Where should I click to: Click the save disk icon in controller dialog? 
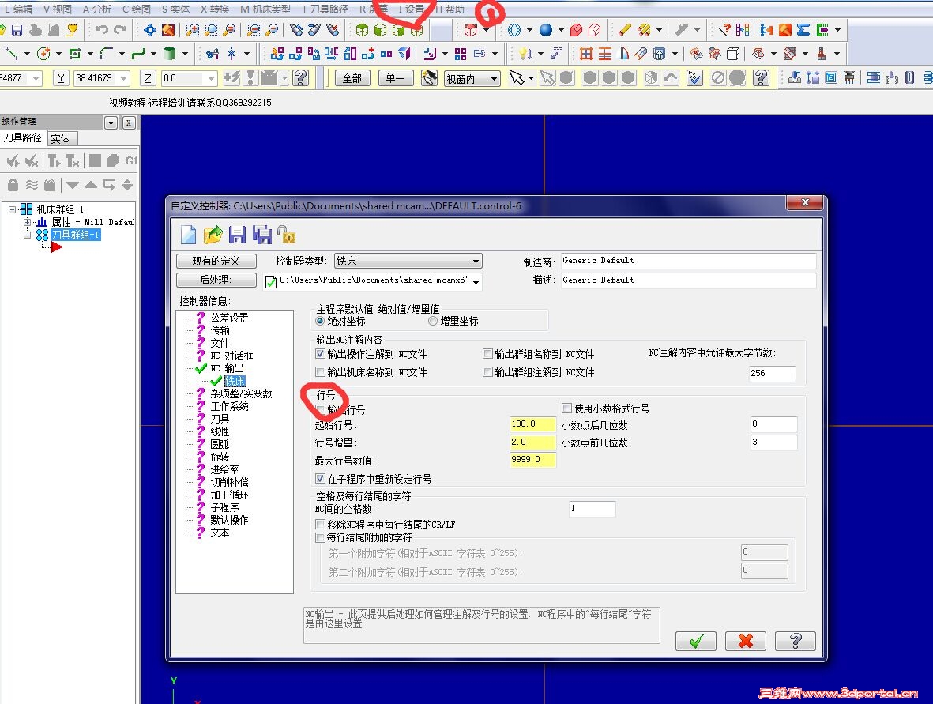coord(237,235)
